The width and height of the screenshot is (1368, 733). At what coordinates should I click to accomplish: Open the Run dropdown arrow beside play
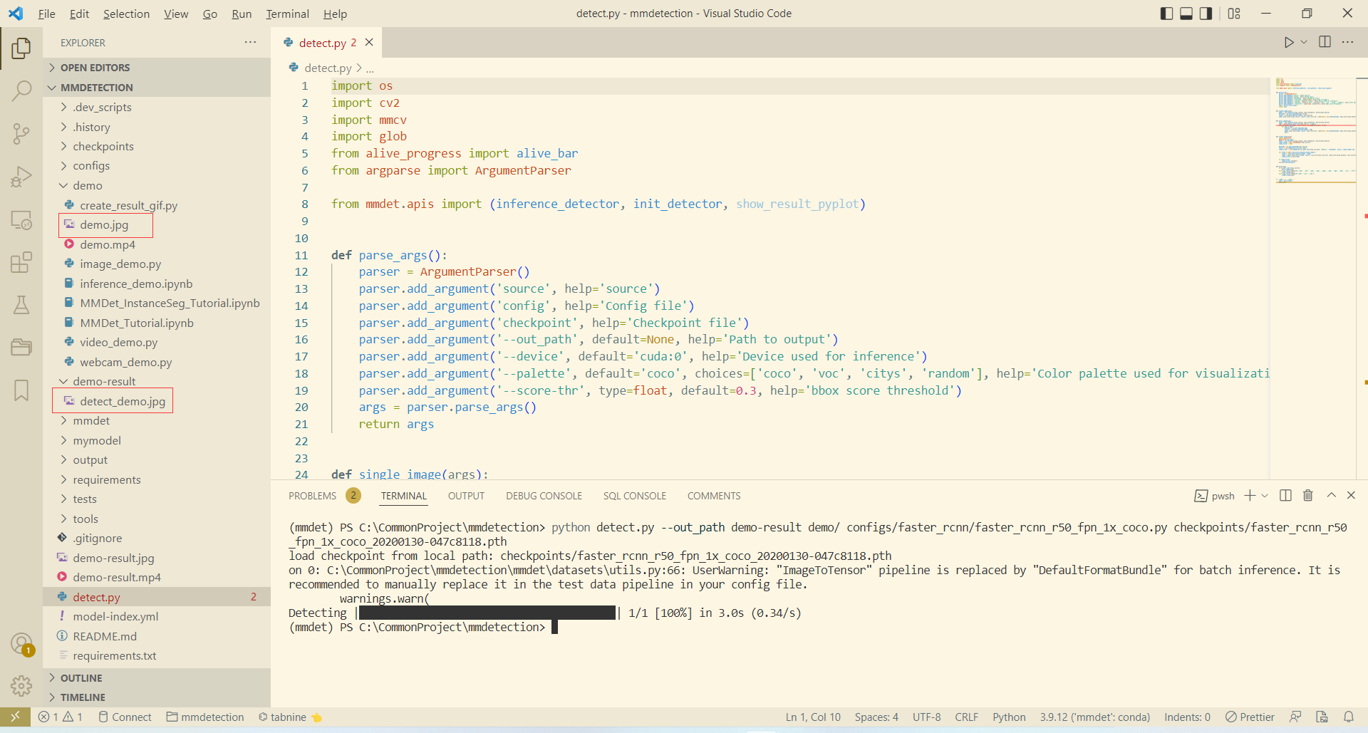tap(1304, 42)
